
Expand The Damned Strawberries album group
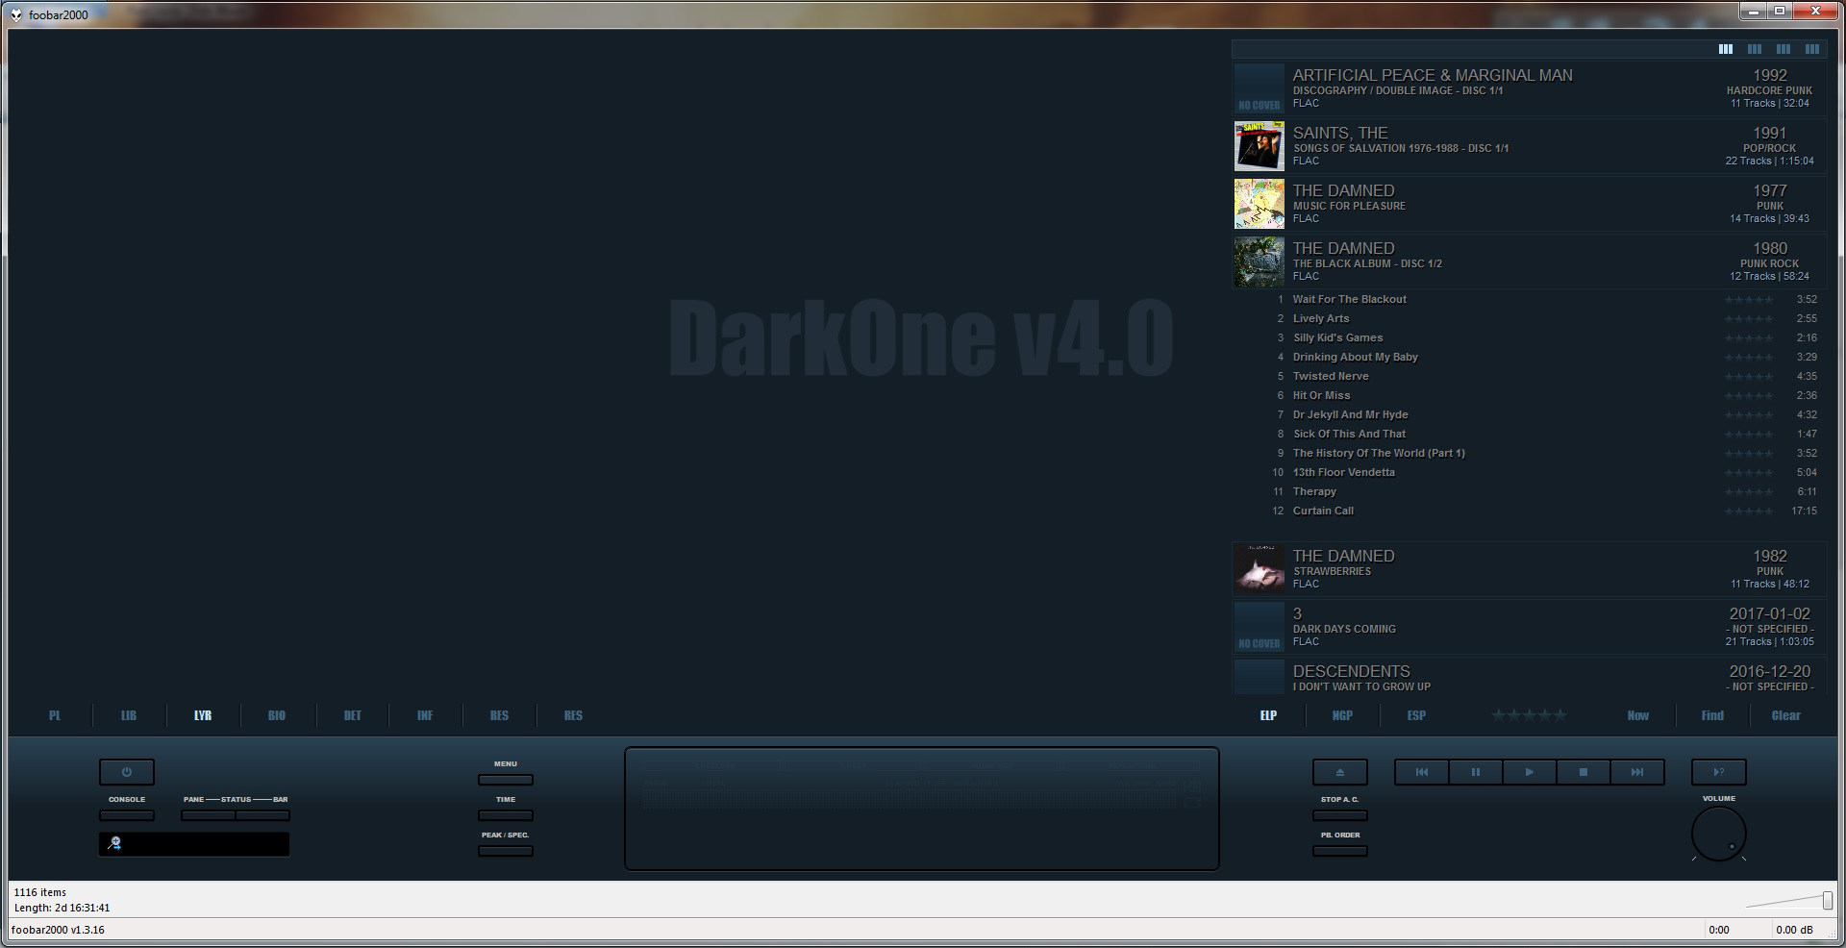pyautogui.click(x=1529, y=569)
